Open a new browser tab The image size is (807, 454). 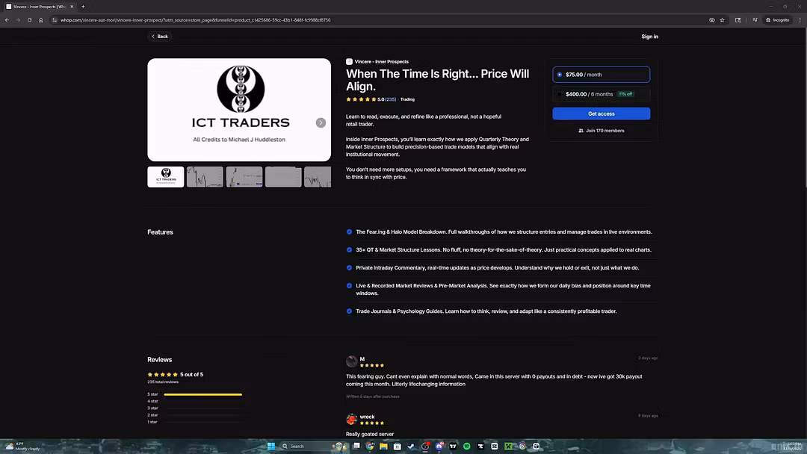[83, 7]
